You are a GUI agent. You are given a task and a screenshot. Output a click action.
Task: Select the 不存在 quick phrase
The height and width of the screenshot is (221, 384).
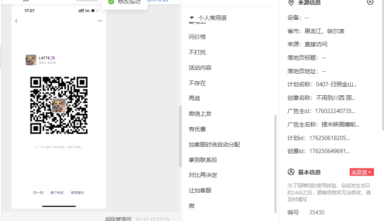tap(197, 83)
